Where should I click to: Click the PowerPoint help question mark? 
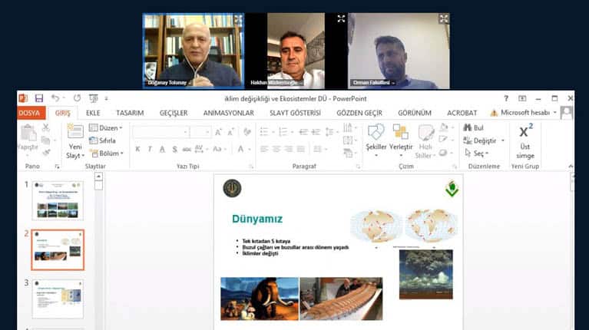(x=506, y=98)
